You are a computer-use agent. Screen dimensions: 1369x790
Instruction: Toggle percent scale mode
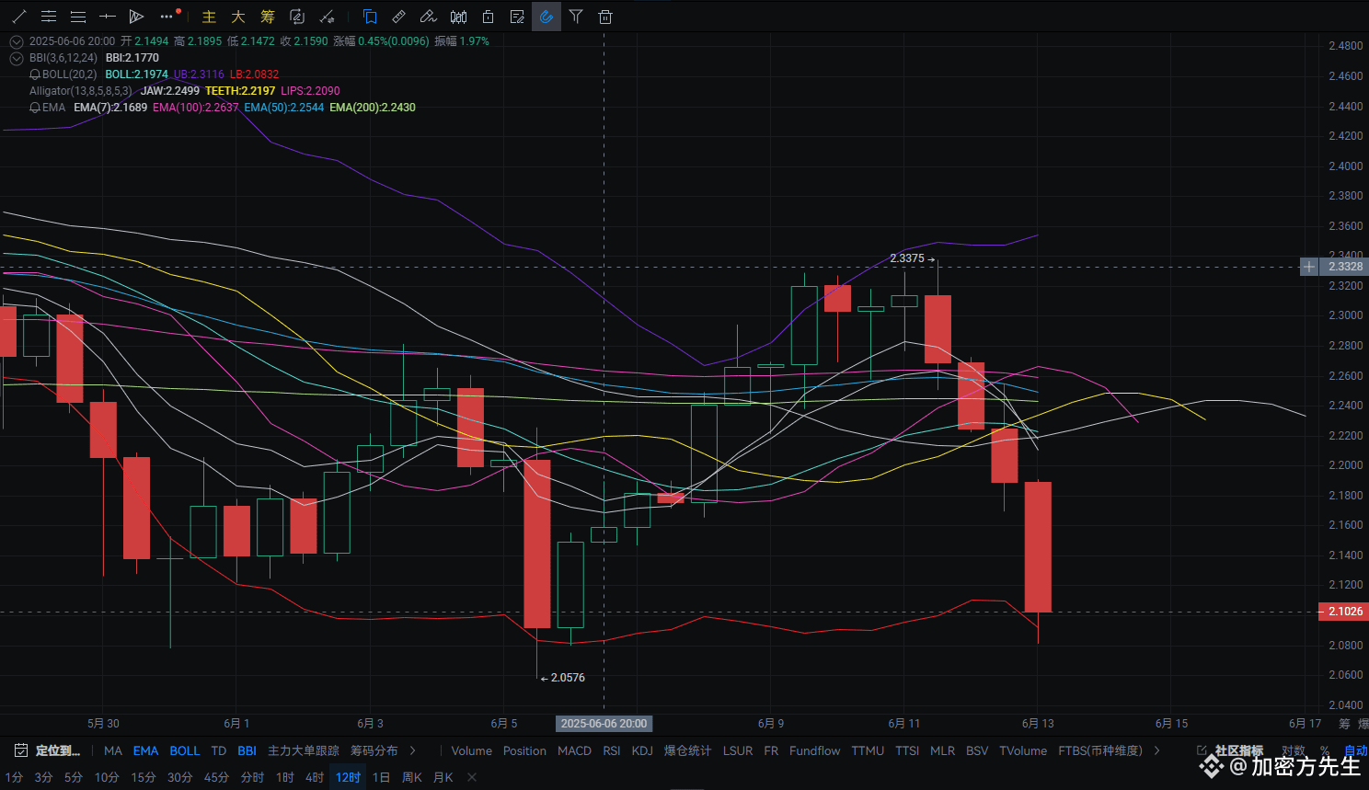pos(1325,750)
